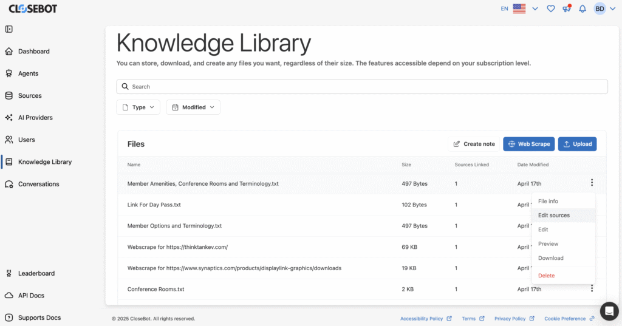This screenshot has width=622, height=326.
Task: Open the chat widget bubble
Action: tap(609, 311)
